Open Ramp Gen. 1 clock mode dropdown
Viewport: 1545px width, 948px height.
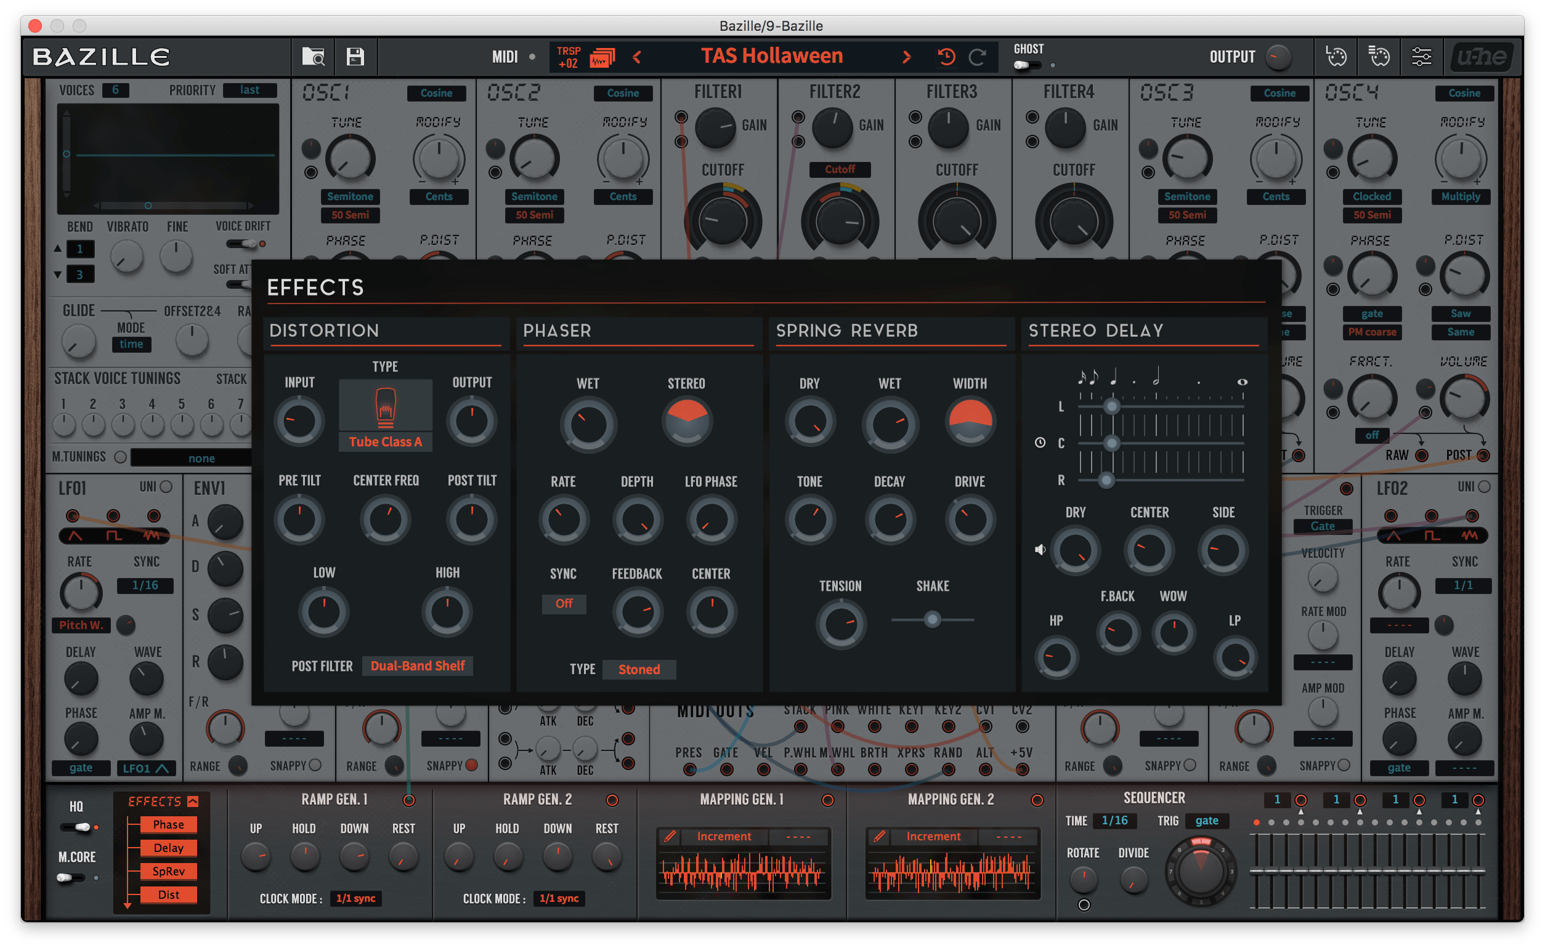tap(355, 898)
